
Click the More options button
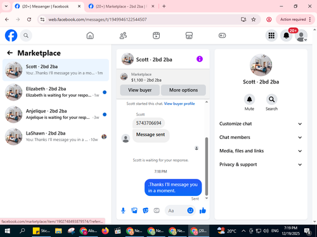point(183,90)
